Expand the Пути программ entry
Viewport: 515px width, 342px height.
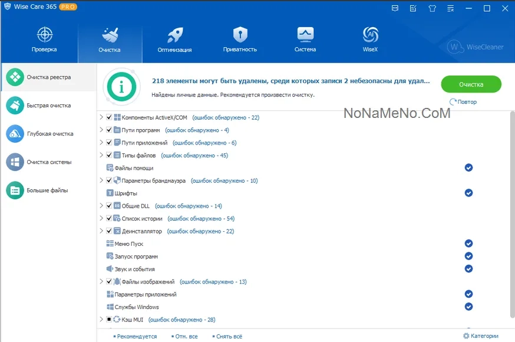pyautogui.click(x=101, y=130)
